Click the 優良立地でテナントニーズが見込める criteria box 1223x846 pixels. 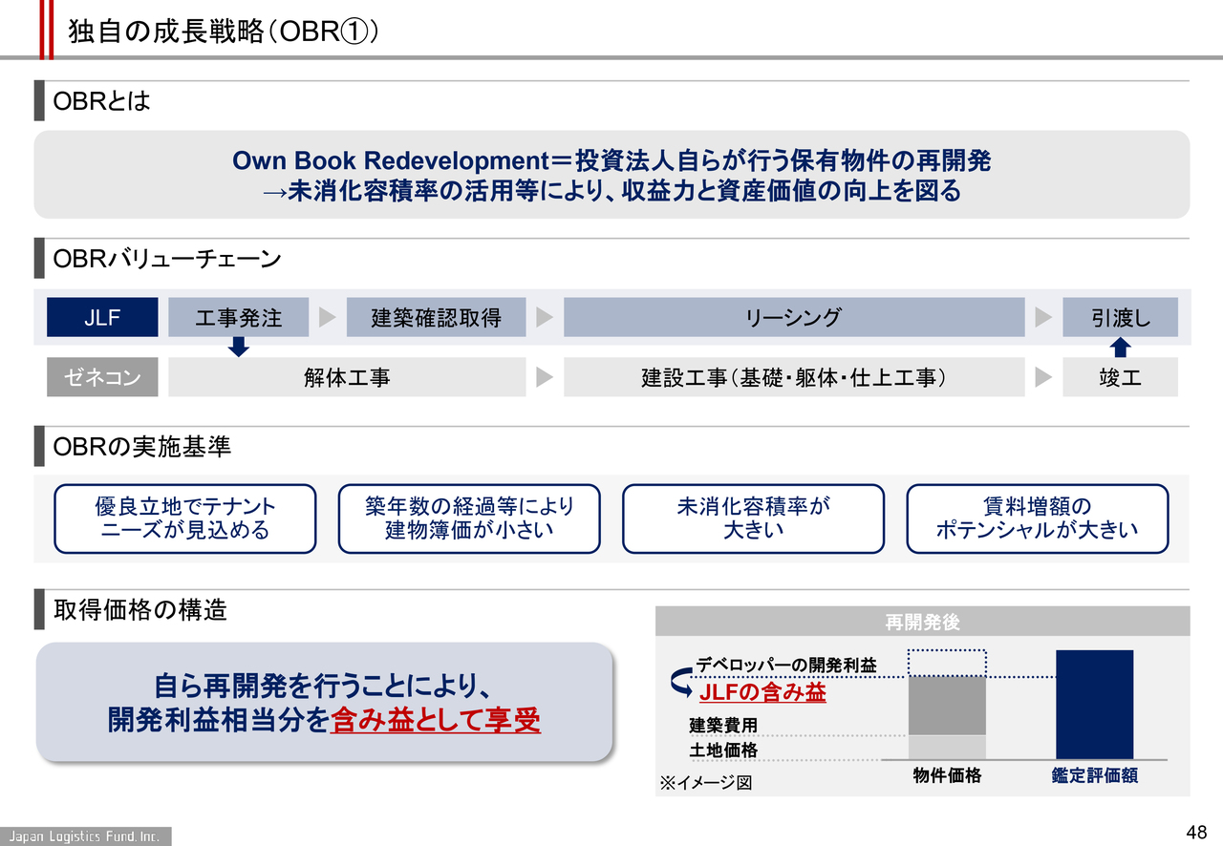pos(184,518)
